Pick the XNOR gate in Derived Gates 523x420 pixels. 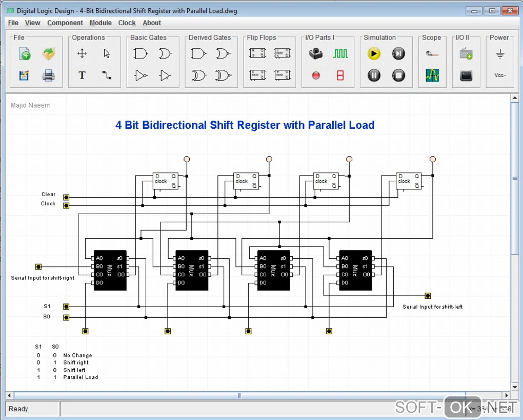(224, 75)
